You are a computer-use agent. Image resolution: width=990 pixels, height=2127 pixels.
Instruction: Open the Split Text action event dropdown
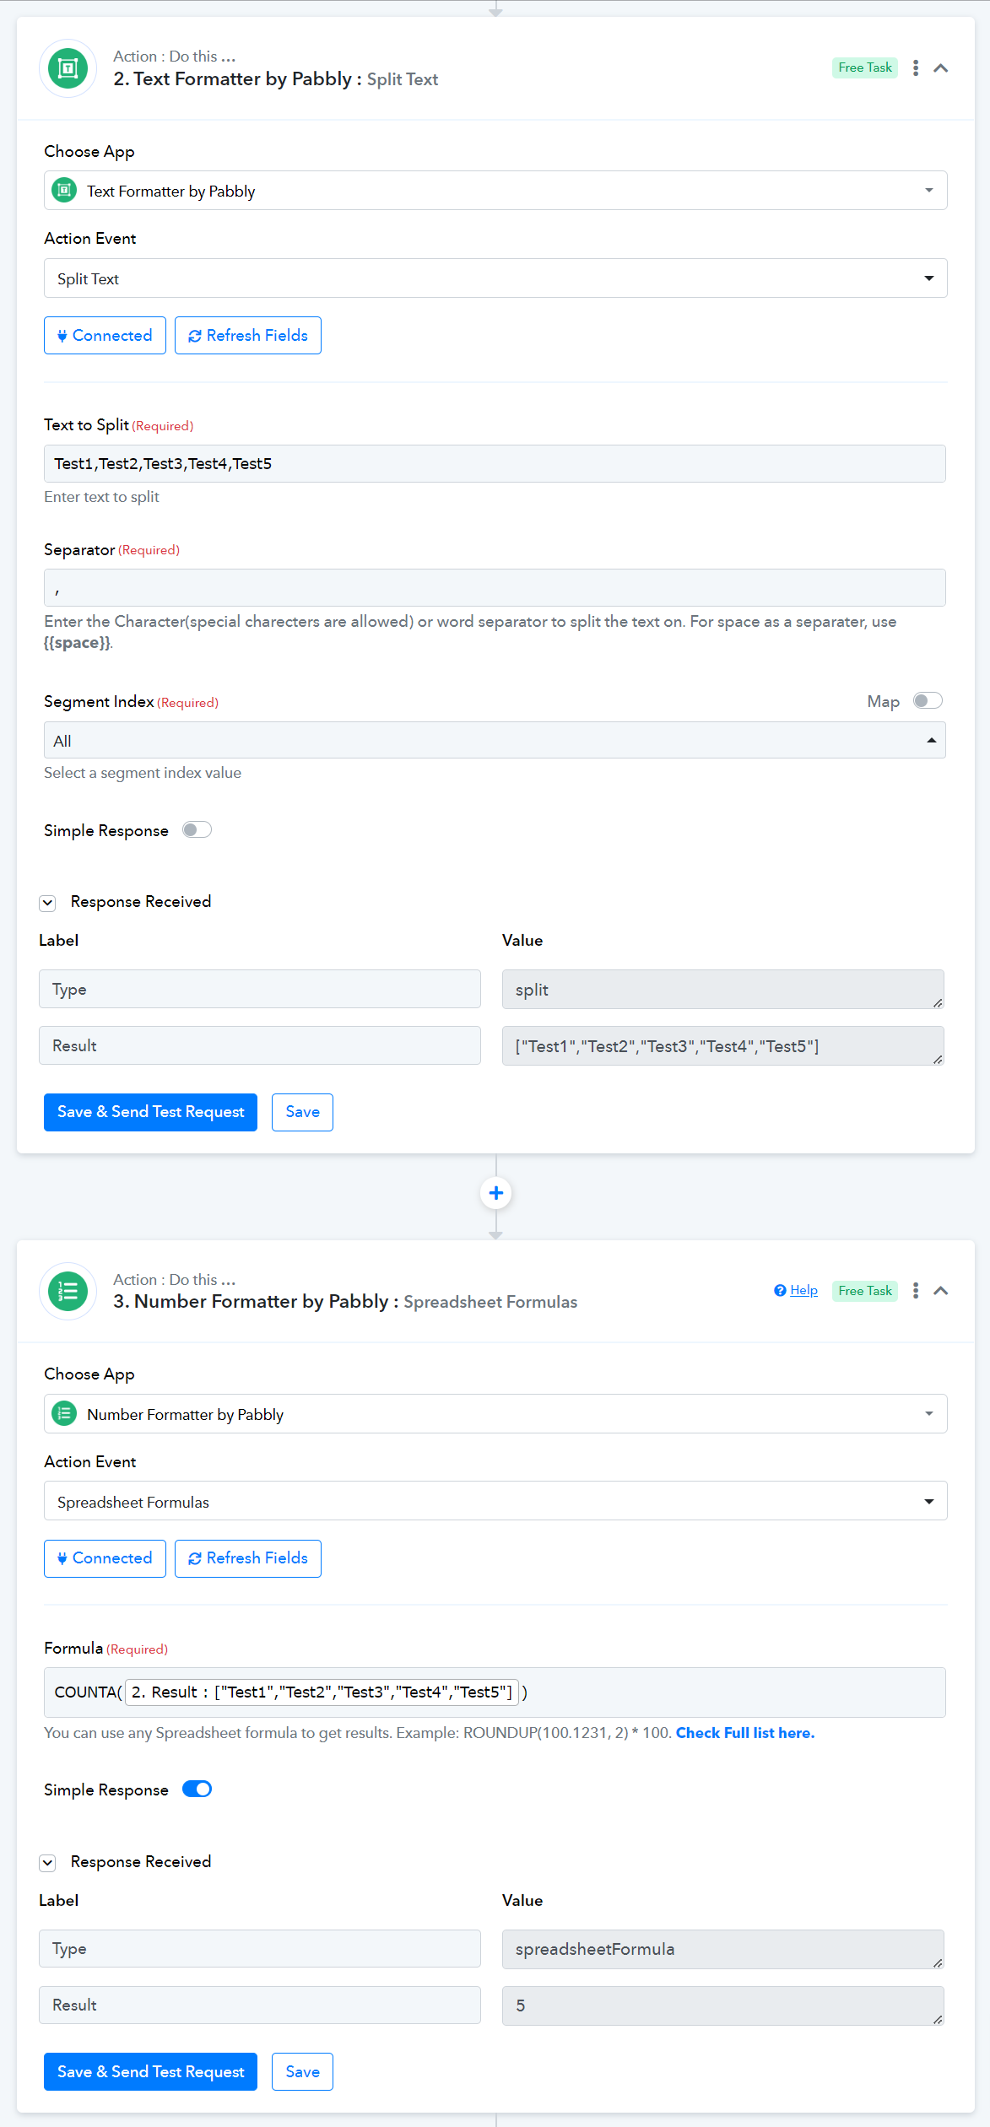coord(495,278)
